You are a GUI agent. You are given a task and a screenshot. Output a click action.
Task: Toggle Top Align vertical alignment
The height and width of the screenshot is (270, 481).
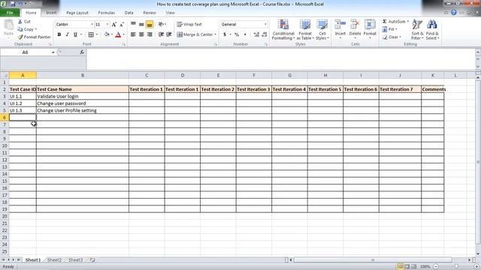point(133,24)
